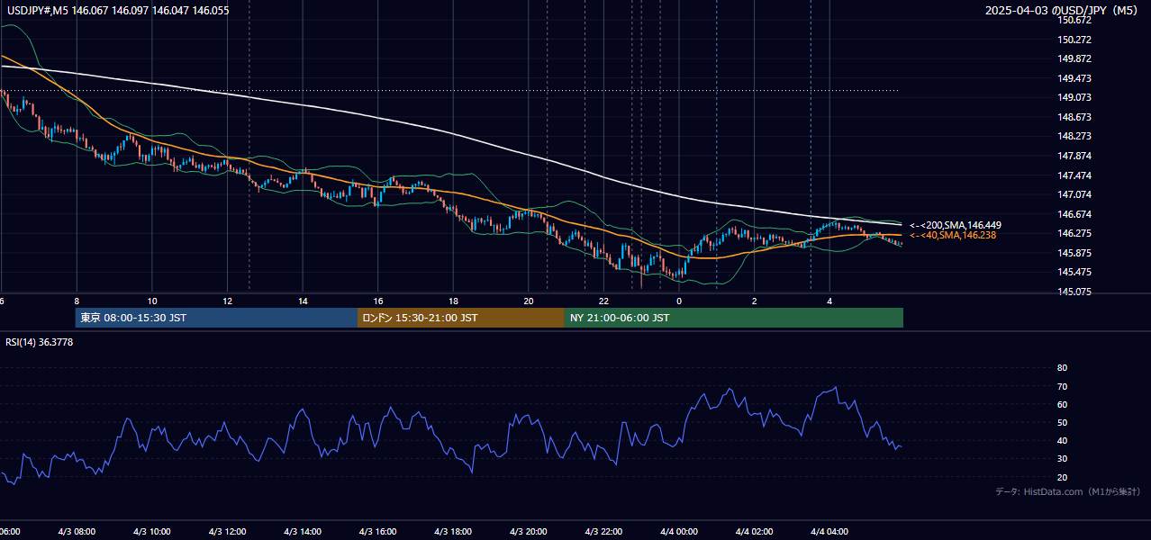Image resolution: width=1151 pixels, height=540 pixels.
Task: Click price axis label 147.874
Action: pos(1074,156)
